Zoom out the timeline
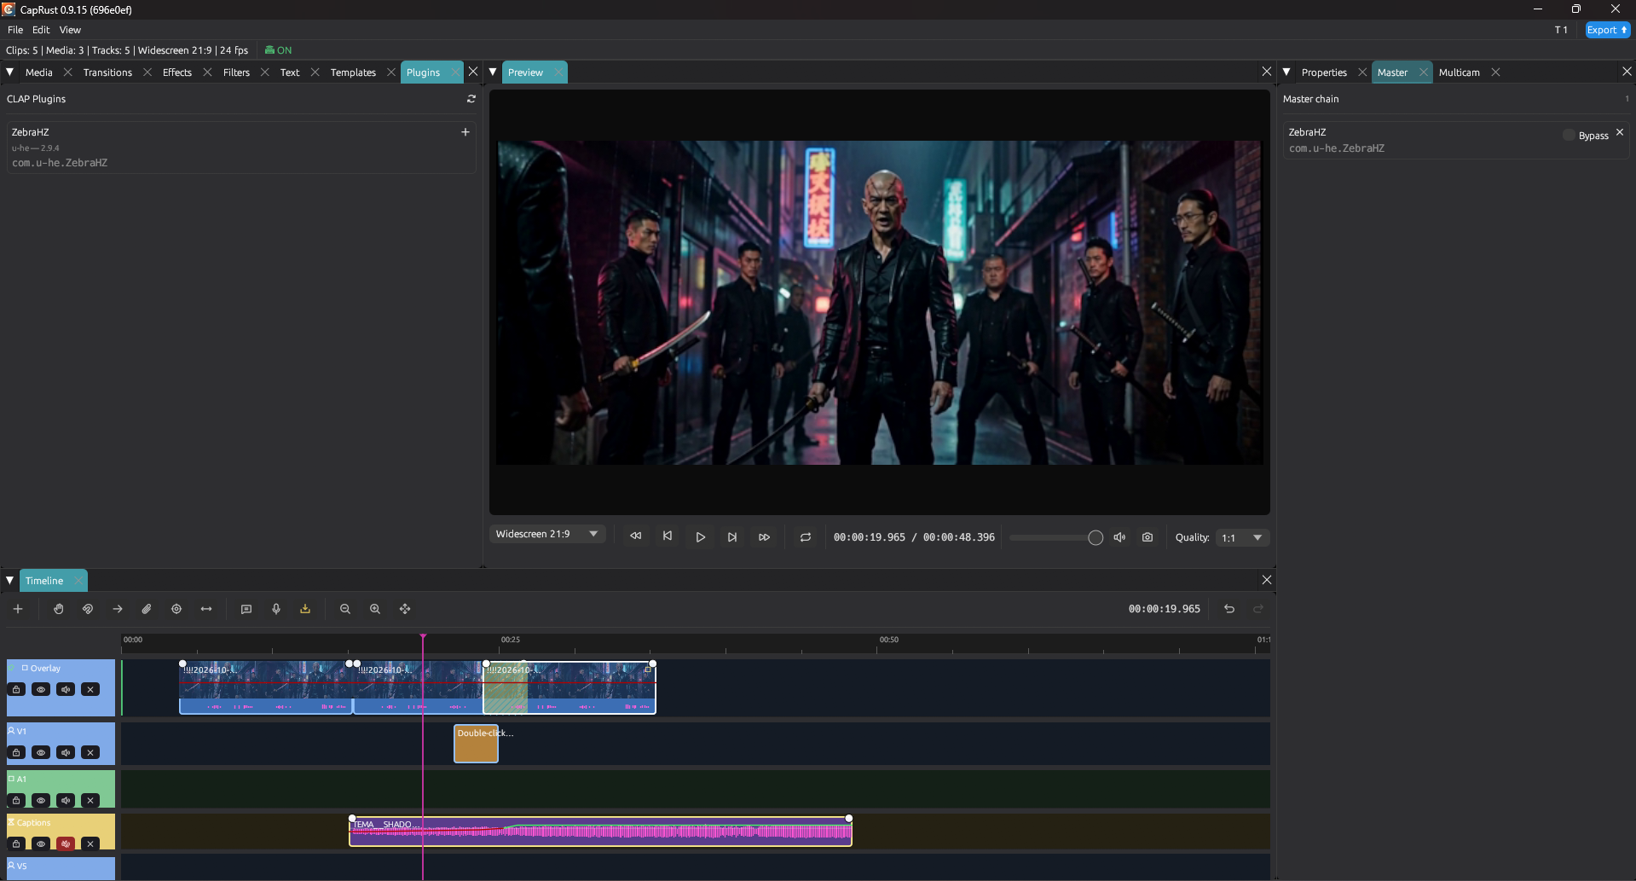Image resolution: width=1636 pixels, height=881 pixels. click(345, 609)
